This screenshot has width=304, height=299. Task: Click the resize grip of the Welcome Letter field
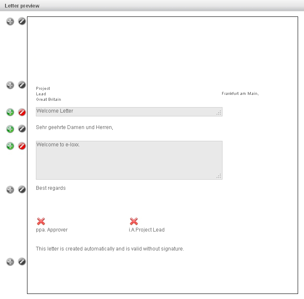click(x=219, y=113)
